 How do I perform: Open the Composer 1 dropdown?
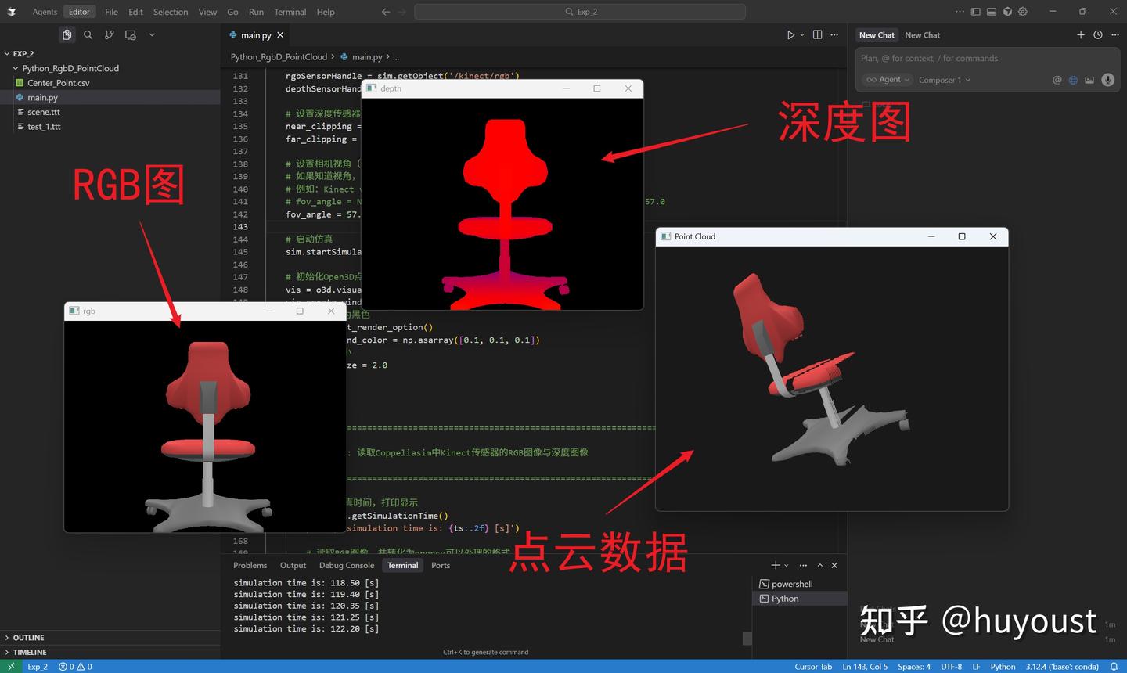944,79
